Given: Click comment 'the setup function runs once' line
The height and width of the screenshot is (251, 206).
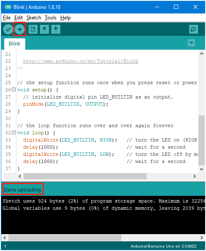Looking at the screenshot, I should 107,83.
